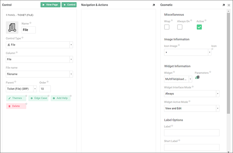The height and width of the screenshot is (153, 233).
Task: Open the Control Type dropdown
Action: 39,45
